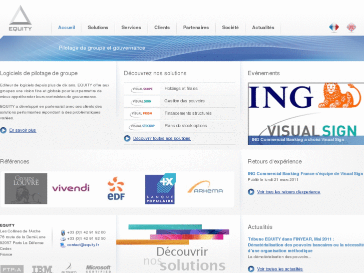The height and width of the screenshot is (273, 364).
Task: Click the Découvrez nos solutions heading
Action: coord(155,73)
